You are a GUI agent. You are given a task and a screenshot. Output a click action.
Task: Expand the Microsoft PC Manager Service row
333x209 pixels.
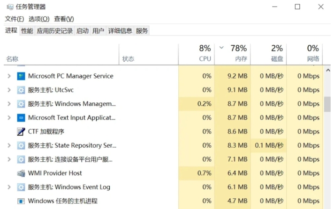(x=9, y=76)
